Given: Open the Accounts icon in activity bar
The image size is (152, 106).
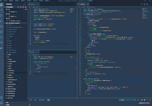Looking at the screenshot, I should click(x=2, y=98).
